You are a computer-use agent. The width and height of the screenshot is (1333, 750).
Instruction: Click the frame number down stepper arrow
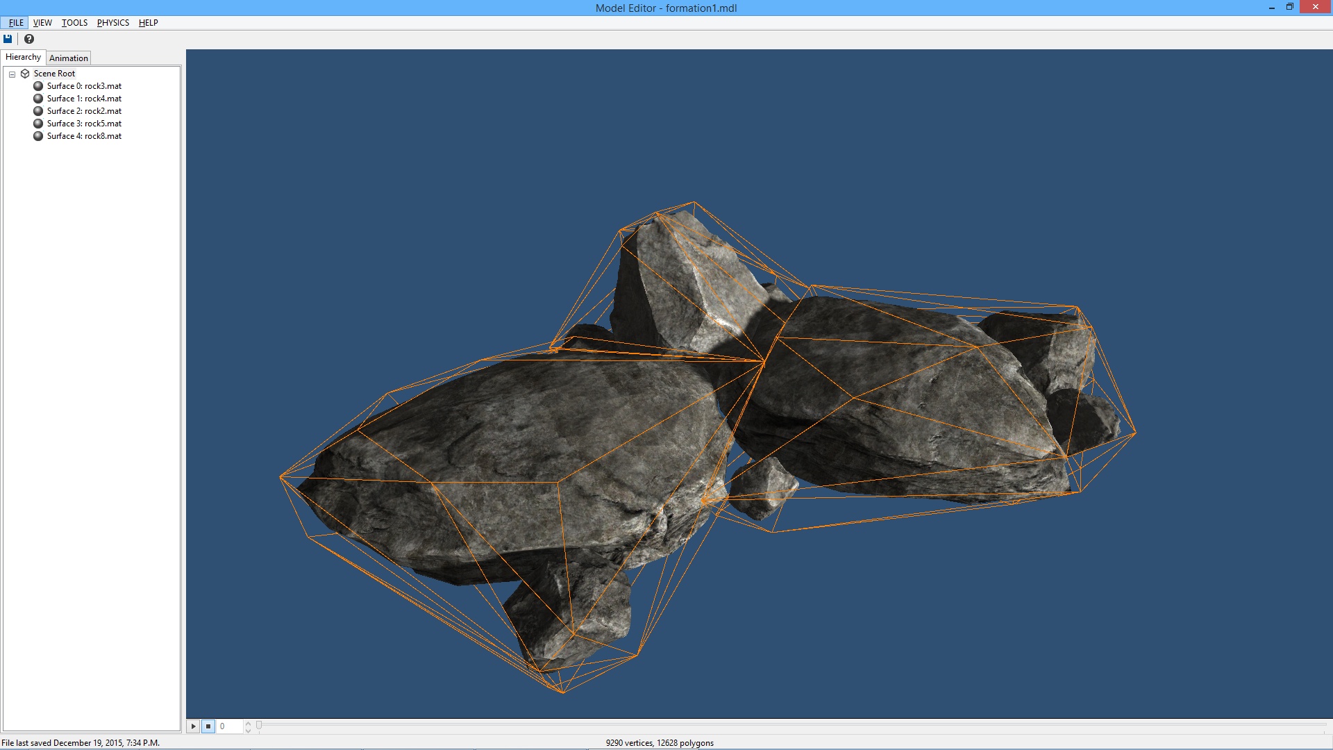(x=247, y=729)
